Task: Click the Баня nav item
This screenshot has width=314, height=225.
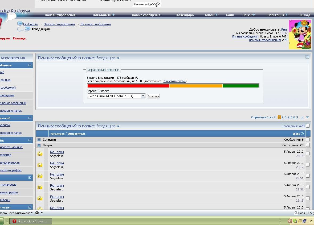Action: [230, 15]
